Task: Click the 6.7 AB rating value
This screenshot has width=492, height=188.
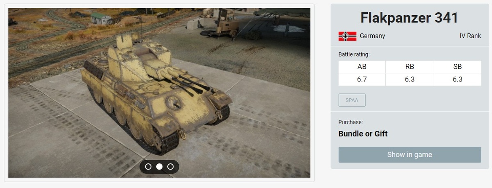Action: click(x=362, y=79)
